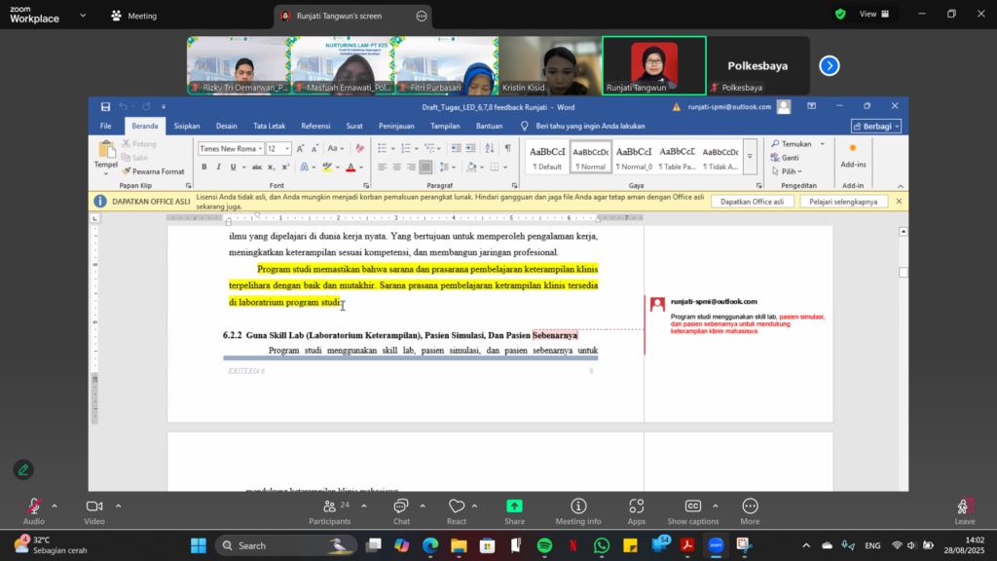Align text left in paragraph group
Viewport: 997px width, 561px height.
pyautogui.click(x=382, y=168)
